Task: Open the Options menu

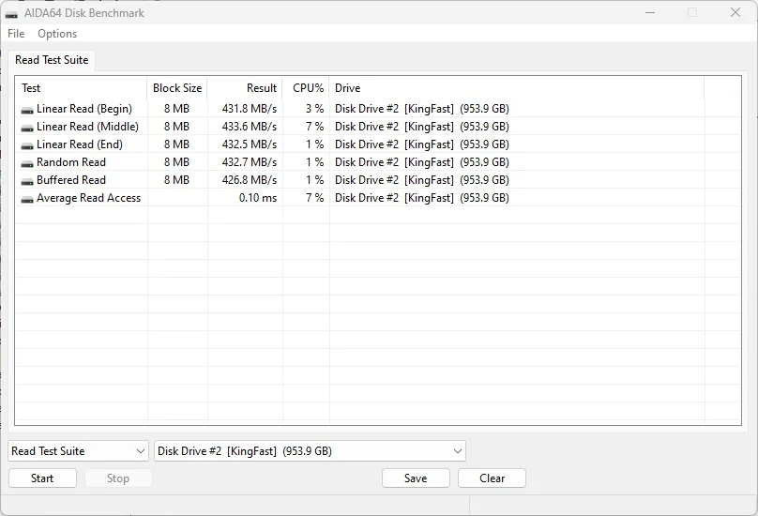Action: [x=57, y=34]
